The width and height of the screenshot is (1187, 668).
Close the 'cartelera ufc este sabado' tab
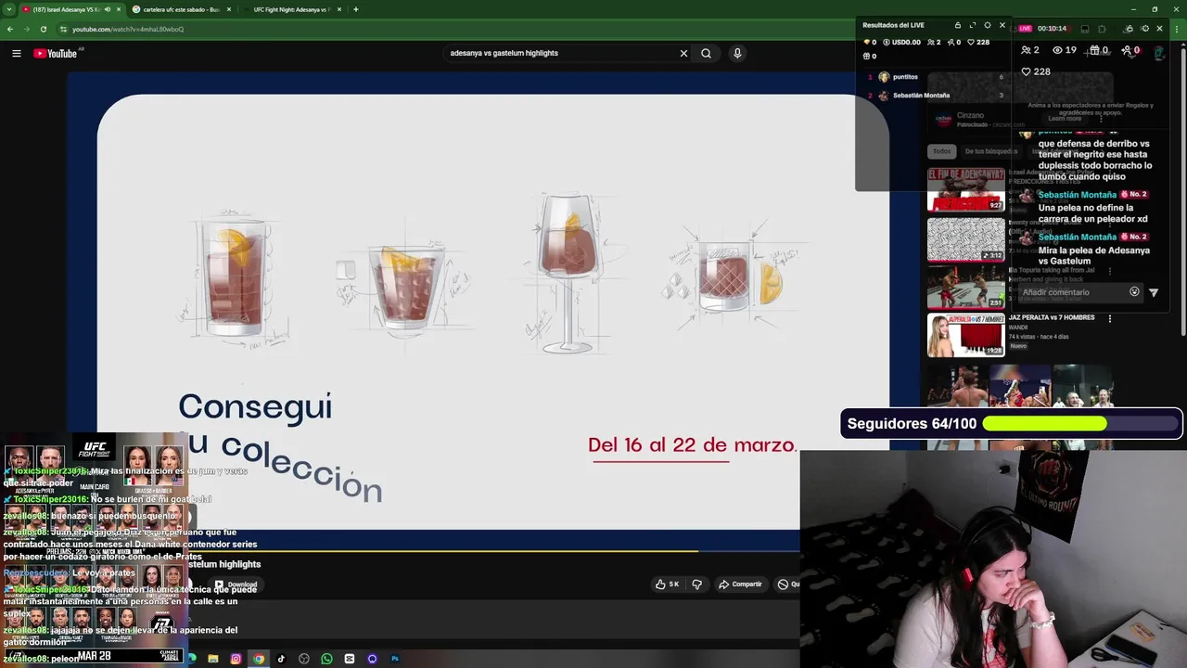coord(229,9)
